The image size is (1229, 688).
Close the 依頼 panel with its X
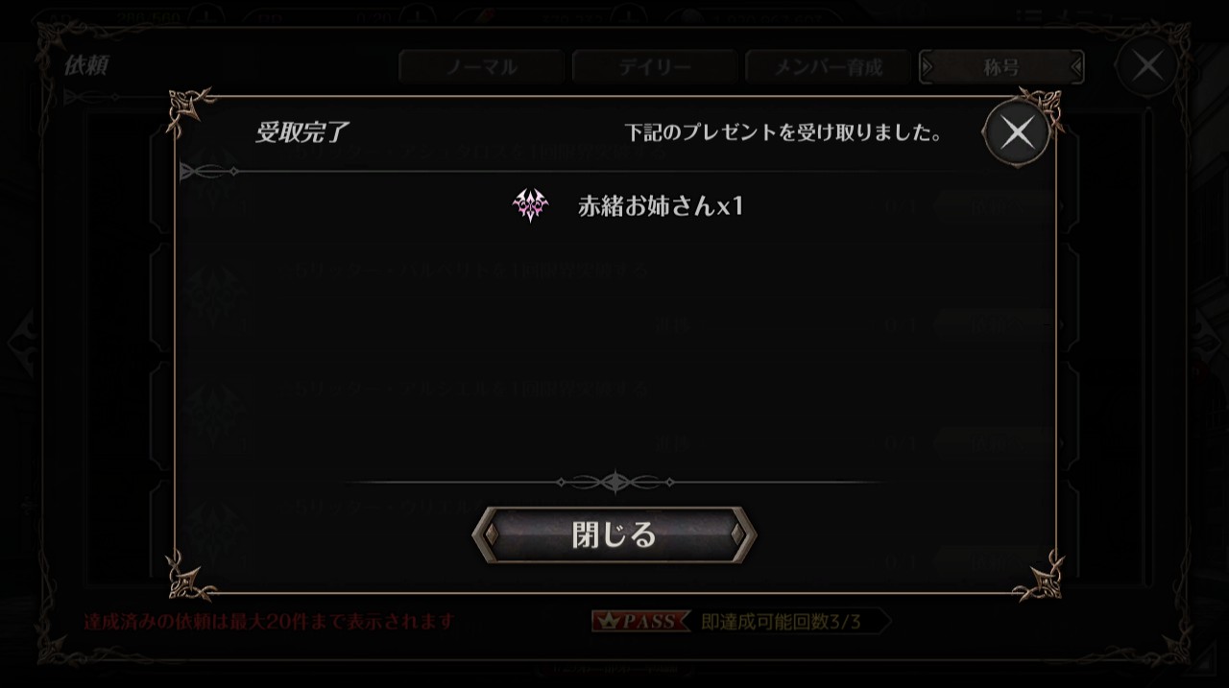(1146, 66)
